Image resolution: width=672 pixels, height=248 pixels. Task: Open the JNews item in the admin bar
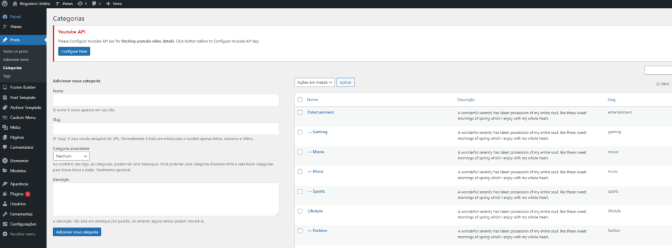pyautogui.click(x=64, y=3)
